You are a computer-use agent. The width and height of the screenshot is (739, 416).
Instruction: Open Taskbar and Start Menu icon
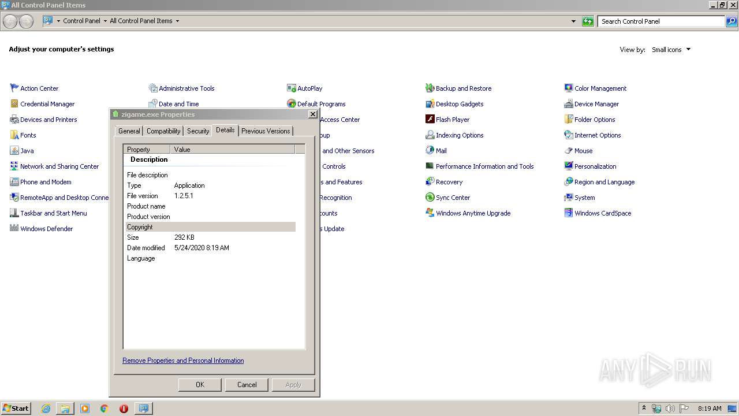click(14, 213)
